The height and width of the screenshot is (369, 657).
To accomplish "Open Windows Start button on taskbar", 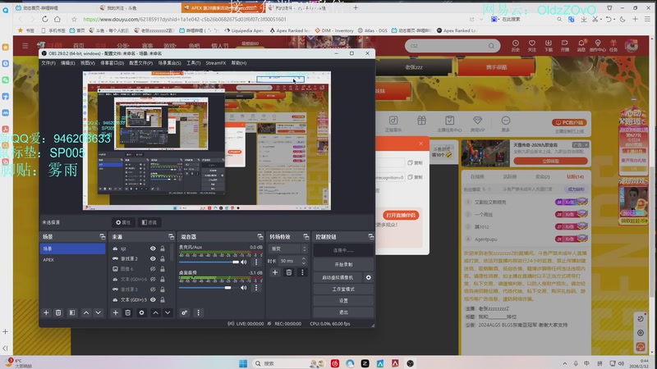I will coord(243,363).
